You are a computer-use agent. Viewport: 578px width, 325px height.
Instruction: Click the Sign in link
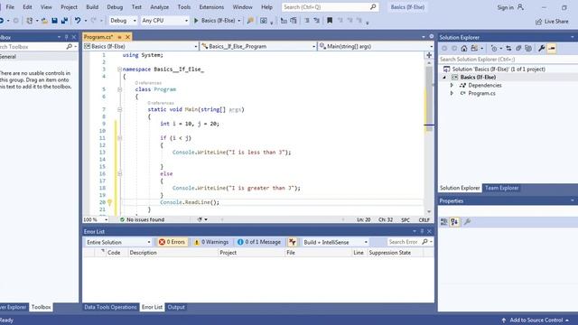[505, 7]
